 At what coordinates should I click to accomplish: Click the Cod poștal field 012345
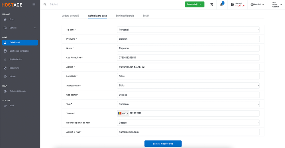[x=188, y=95]
